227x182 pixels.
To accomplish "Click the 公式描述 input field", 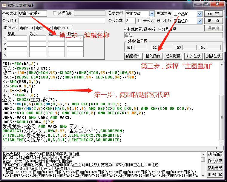I will pos(62,21).
